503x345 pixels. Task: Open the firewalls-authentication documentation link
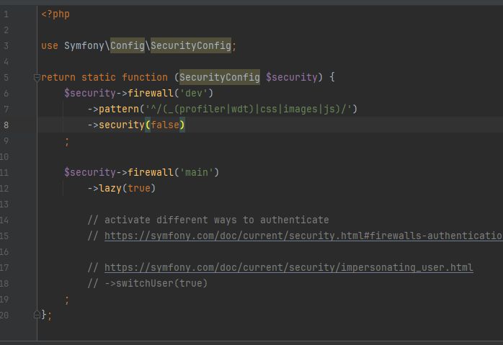pos(303,236)
